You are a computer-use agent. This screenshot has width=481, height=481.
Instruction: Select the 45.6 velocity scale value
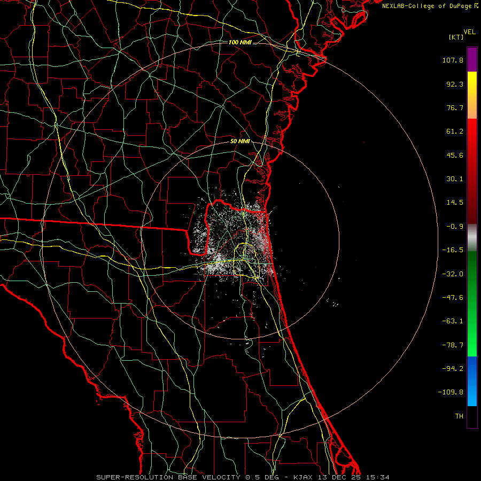pyautogui.click(x=455, y=155)
